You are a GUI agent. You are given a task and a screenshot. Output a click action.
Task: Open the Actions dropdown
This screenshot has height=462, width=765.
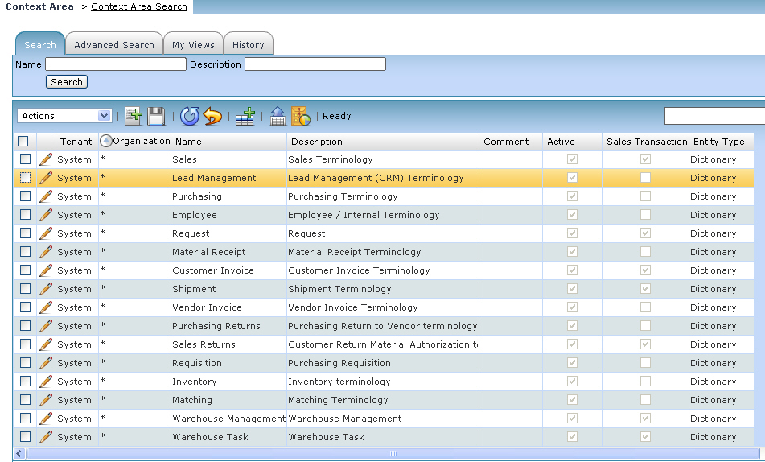click(x=64, y=116)
